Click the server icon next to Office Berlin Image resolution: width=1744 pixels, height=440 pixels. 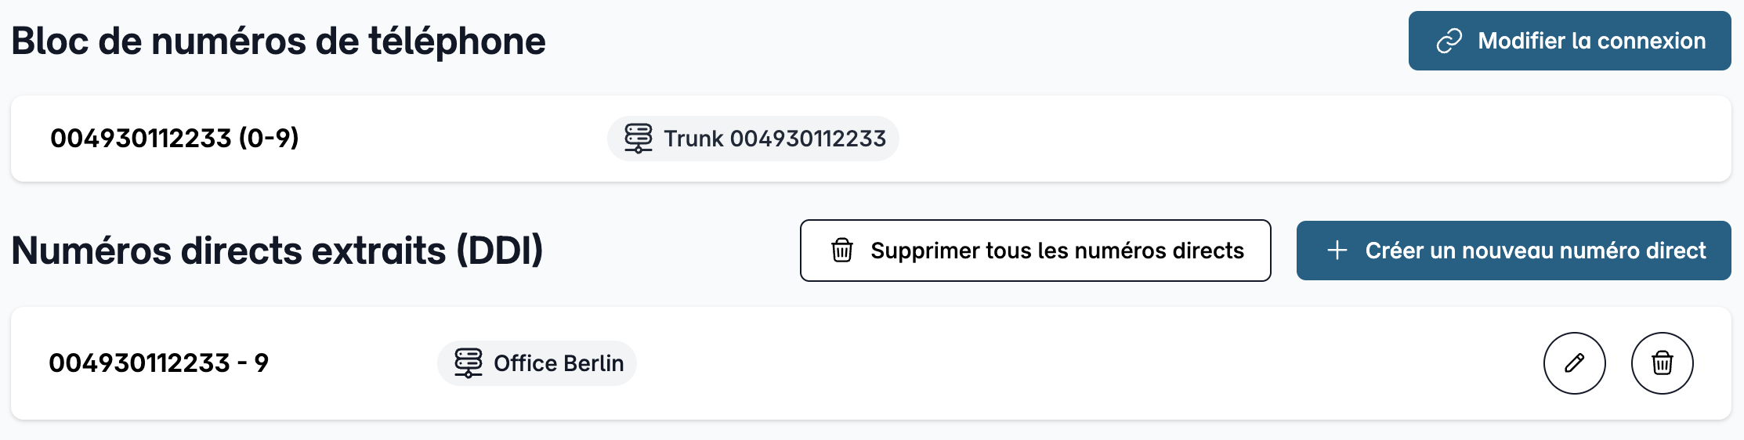click(x=468, y=363)
